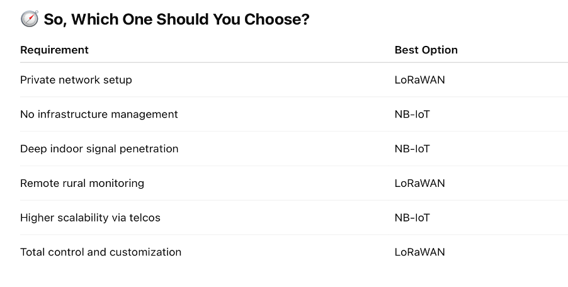The width and height of the screenshot is (568, 287).
Task: Click the 'So, Which One Should You Choose?' heading
Action: [x=176, y=20]
